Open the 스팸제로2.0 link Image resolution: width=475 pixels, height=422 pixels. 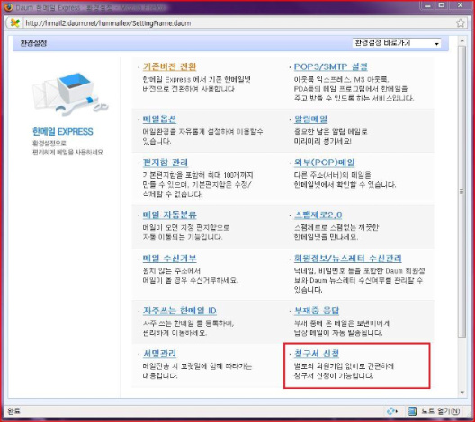tap(318, 215)
